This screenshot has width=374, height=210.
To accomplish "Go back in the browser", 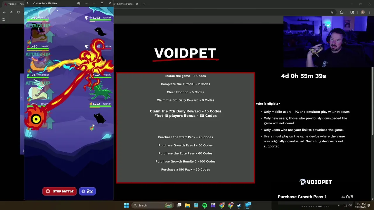I will [4, 12].
